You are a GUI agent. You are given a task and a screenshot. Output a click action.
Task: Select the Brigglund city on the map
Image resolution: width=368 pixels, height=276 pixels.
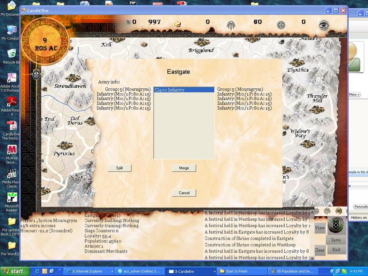click(202, 42)
